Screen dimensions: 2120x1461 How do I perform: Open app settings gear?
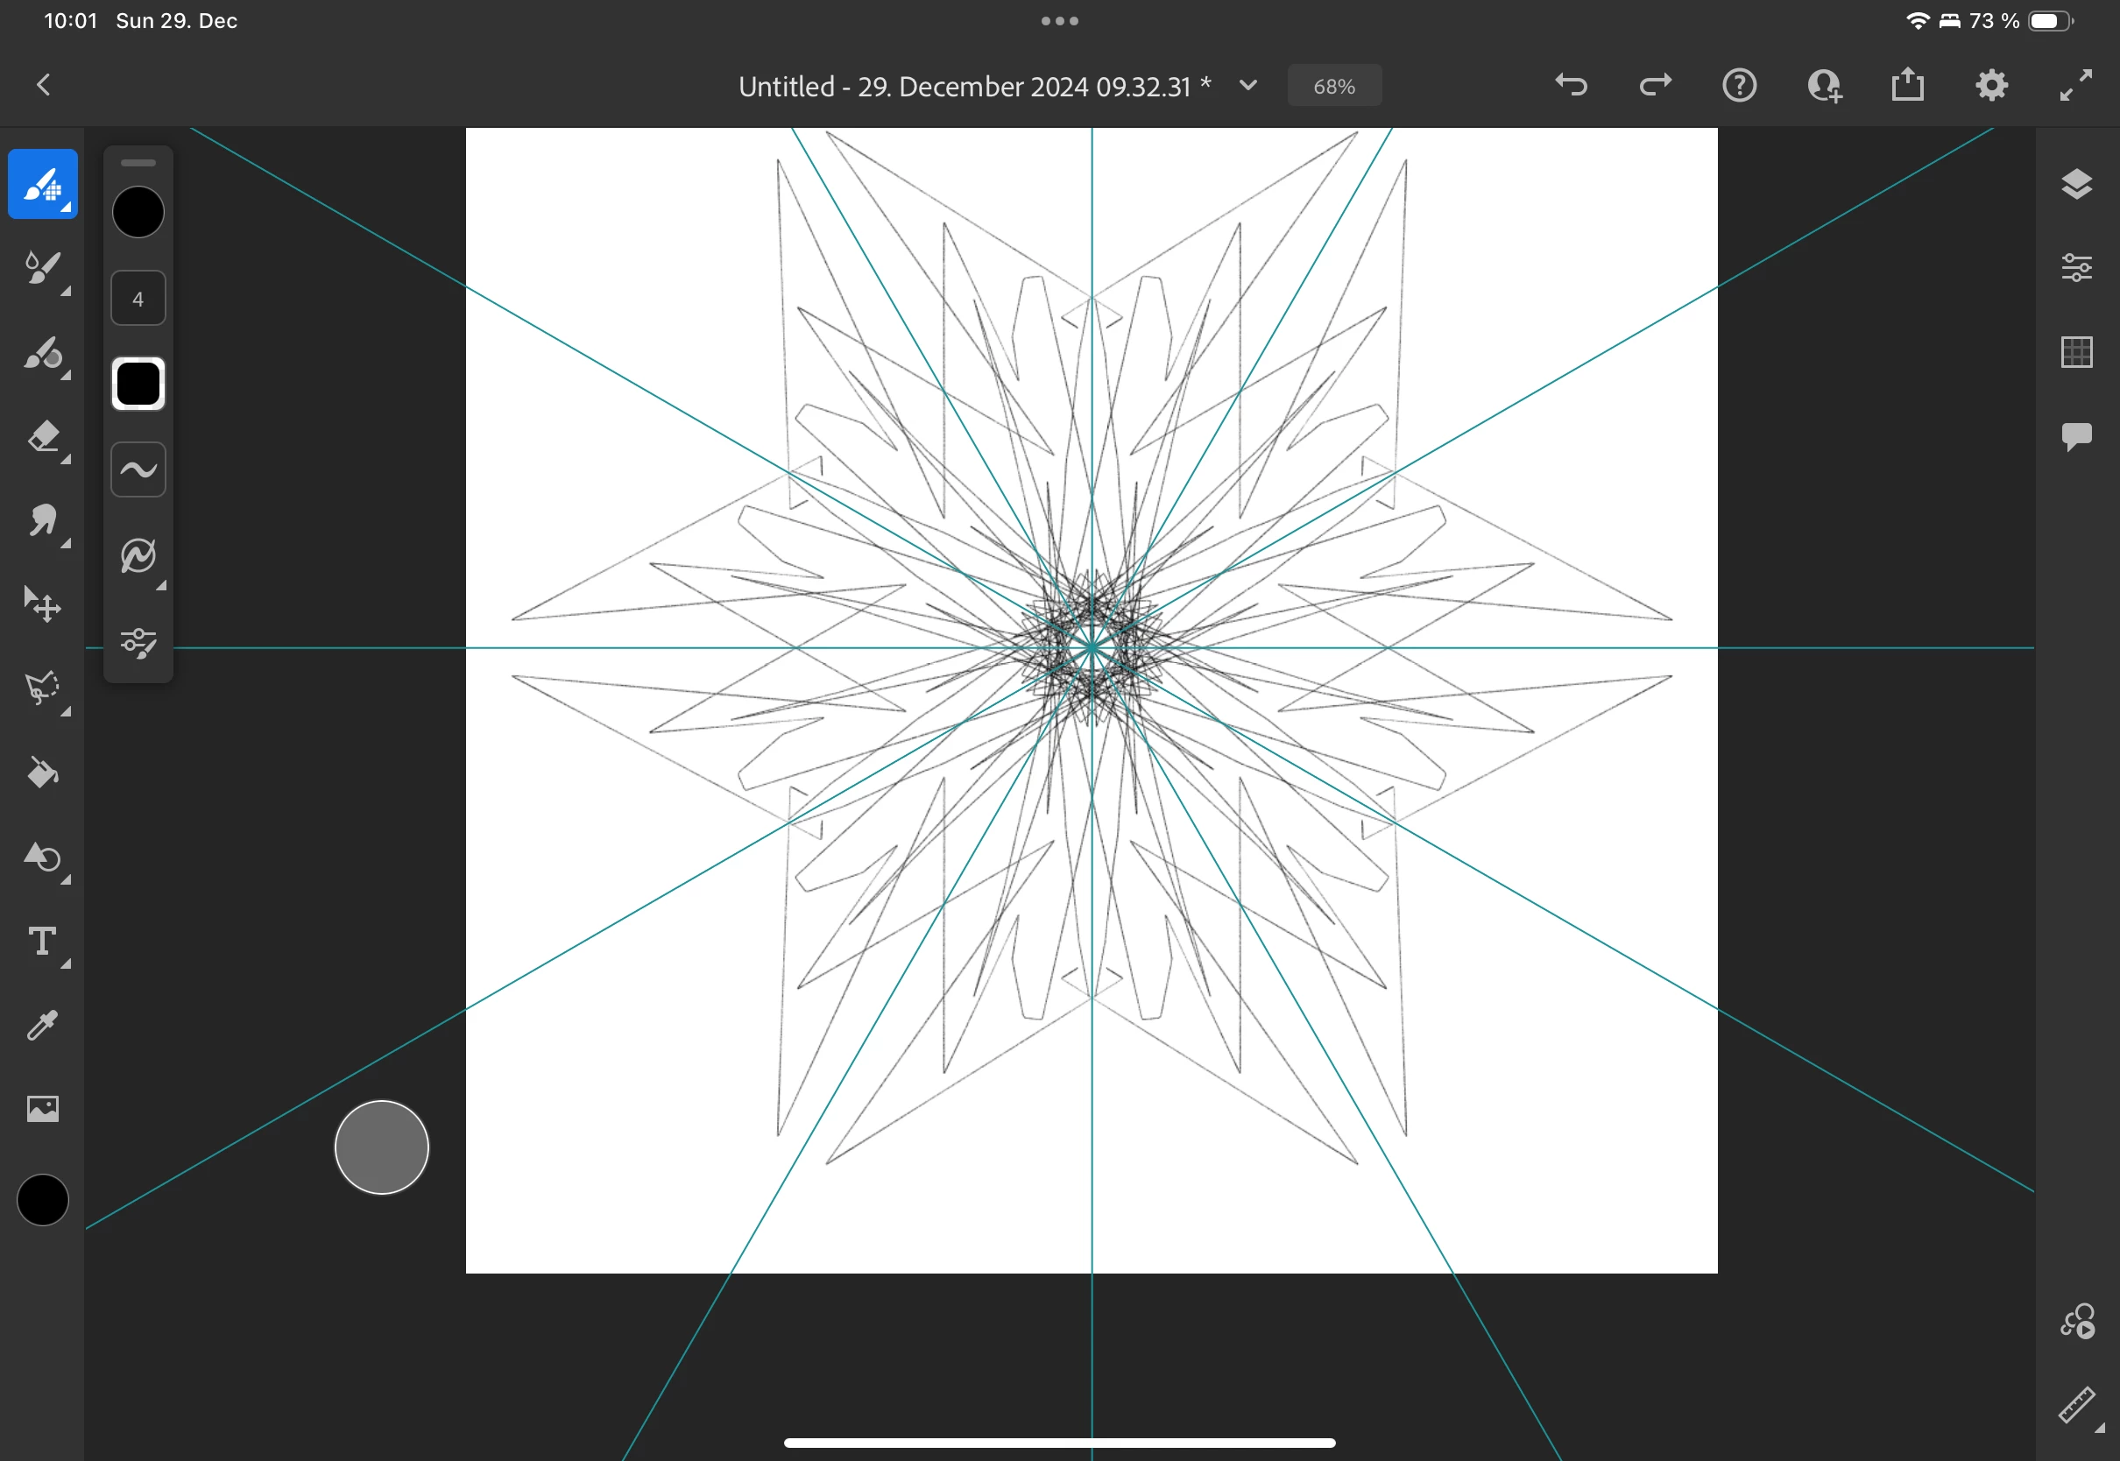[1991, 85]
